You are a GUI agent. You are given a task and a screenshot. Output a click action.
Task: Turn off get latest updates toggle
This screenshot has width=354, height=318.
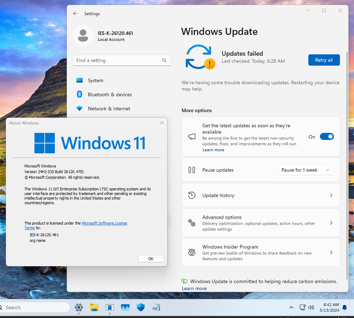[x=327, y=137]
